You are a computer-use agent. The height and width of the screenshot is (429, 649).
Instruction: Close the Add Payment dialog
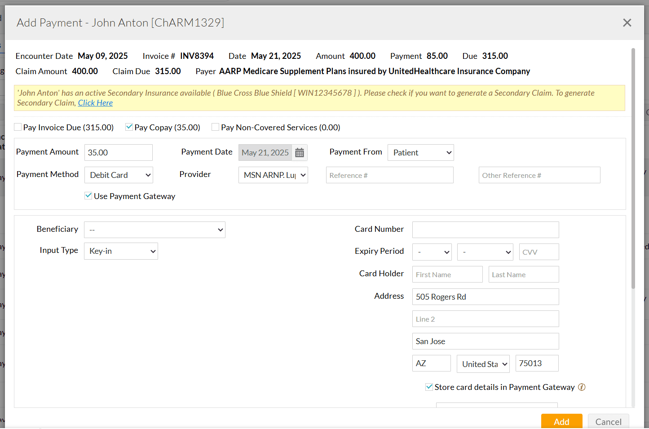[x=627, y=22]
